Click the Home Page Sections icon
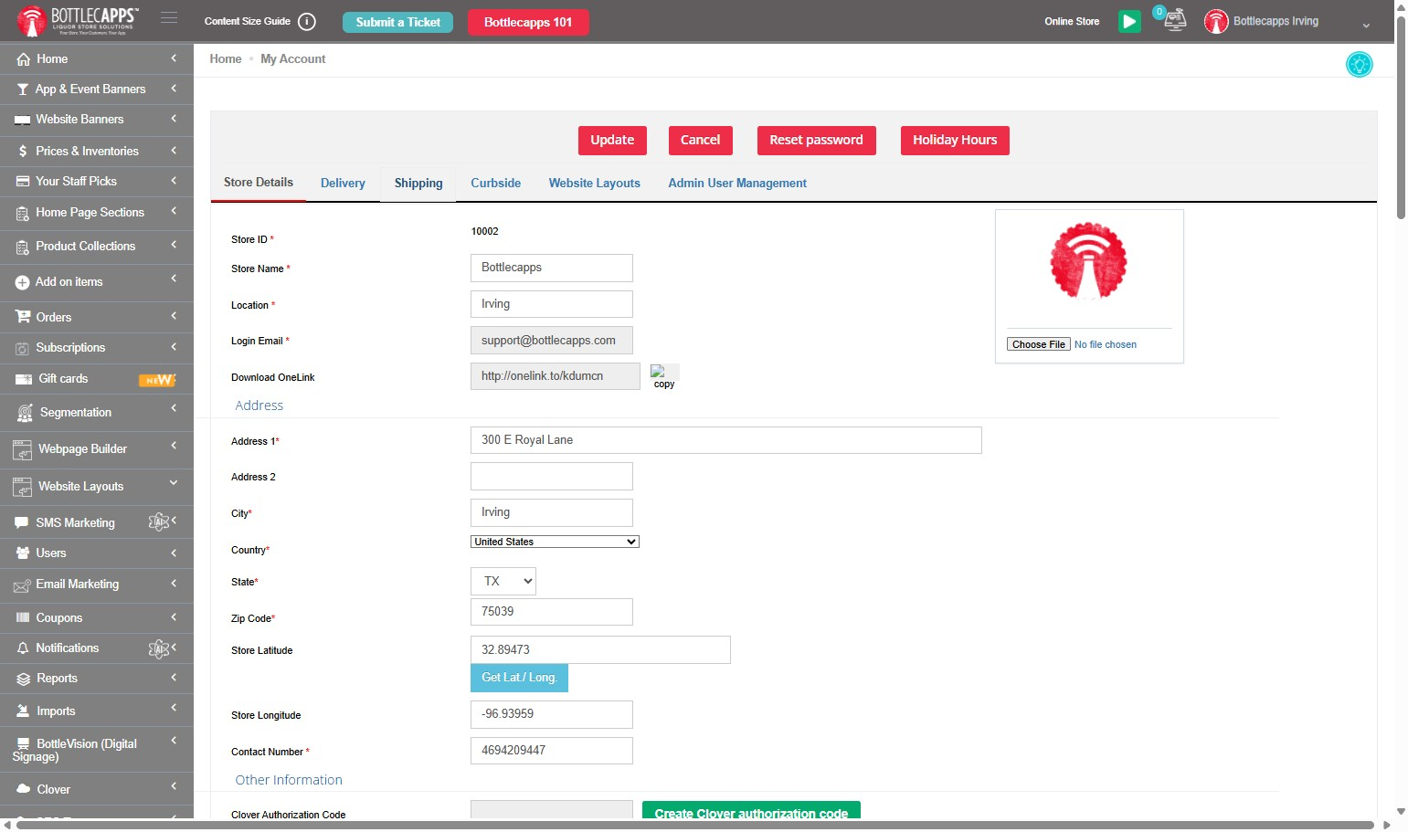 click(23, 214)
